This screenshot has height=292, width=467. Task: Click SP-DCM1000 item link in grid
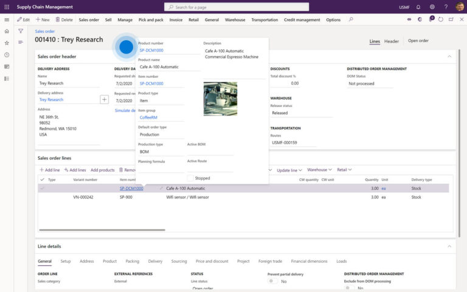click(131, 189)
